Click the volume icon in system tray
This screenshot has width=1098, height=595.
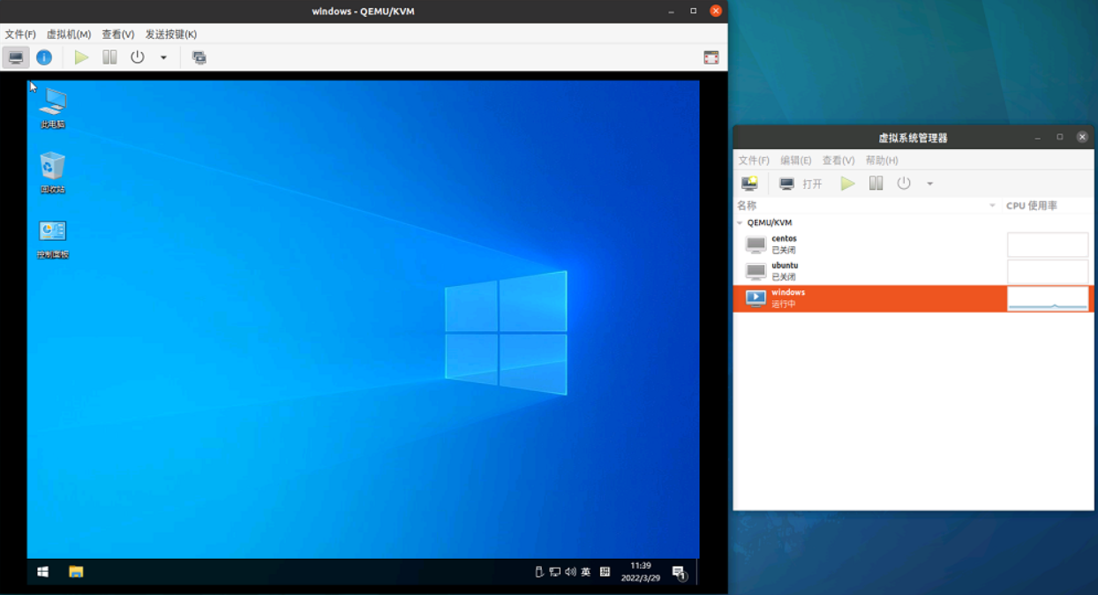568,571
